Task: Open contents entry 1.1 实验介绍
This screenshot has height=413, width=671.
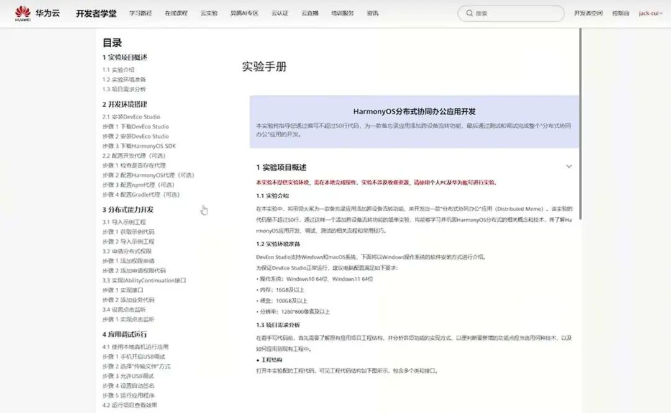Action: 118,70
